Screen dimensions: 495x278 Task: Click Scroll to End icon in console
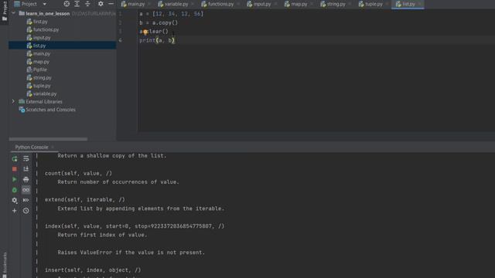(26, 169)
